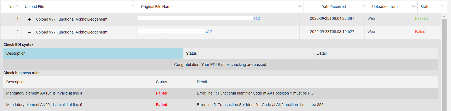This screenshot has width=451, height=111.
Task: Sort by Original File Name arrows
Action: (x=299, y=6)
